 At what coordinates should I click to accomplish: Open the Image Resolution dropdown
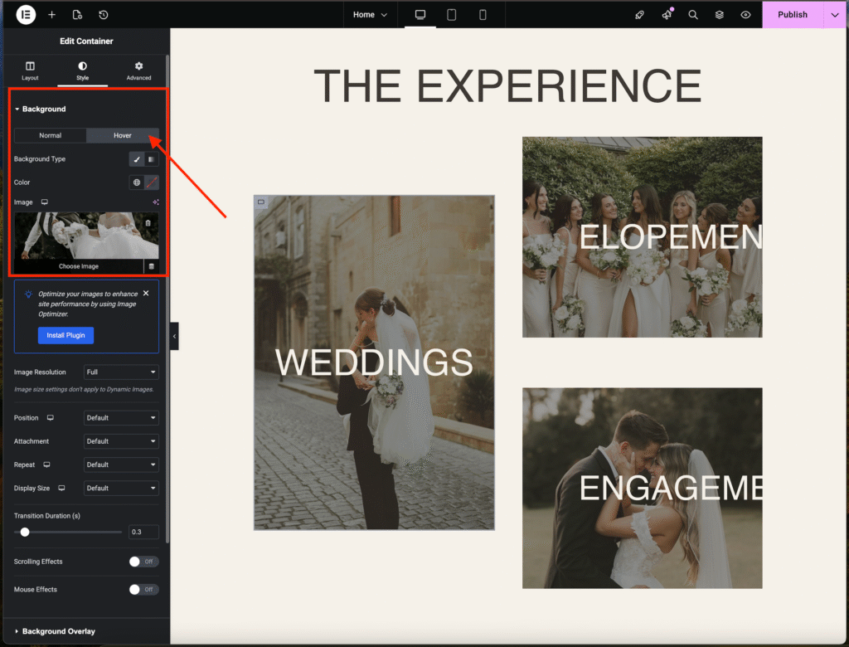[121, 372]
